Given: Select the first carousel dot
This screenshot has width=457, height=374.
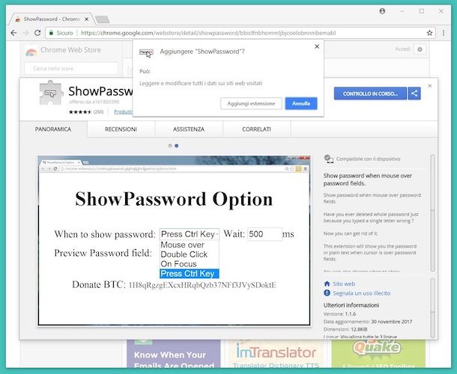Looking at the screenshot, I should (170, 146).
